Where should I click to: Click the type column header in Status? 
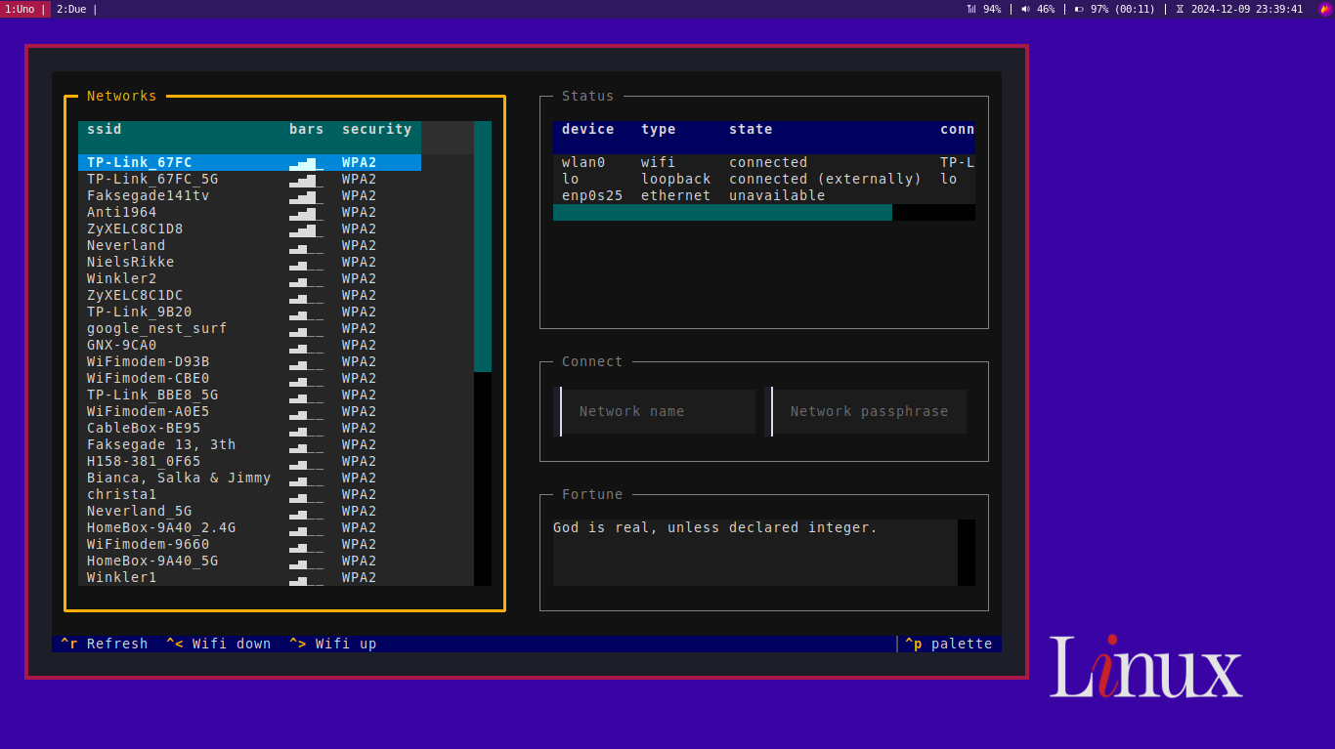[x=659, y=129]
